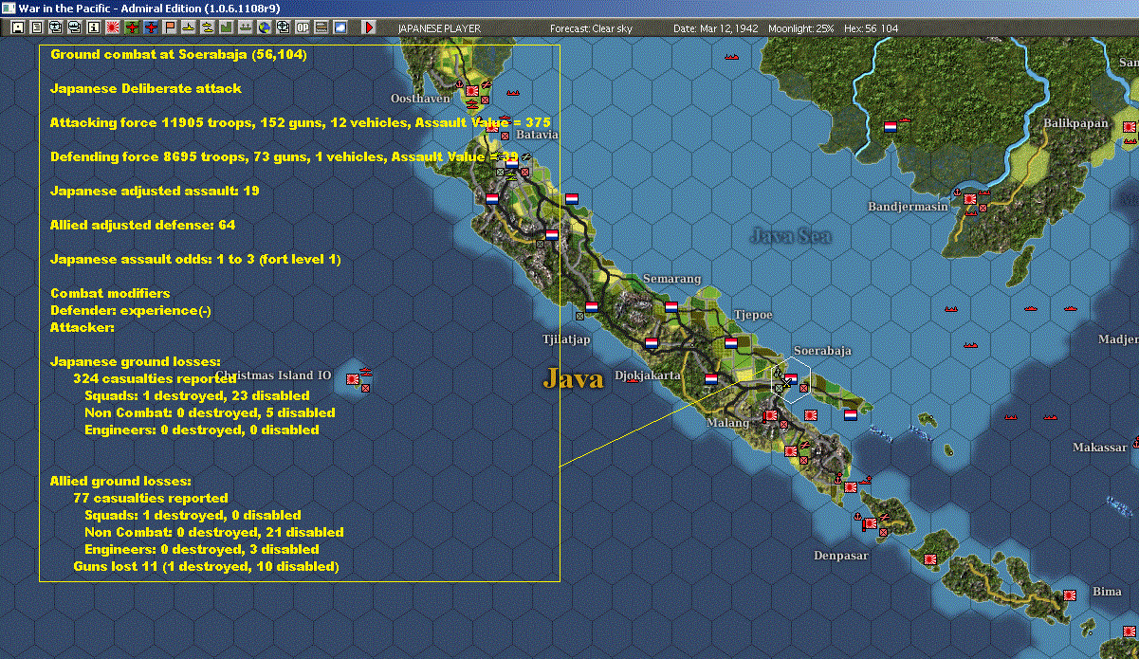Click 'Japanese assault odds: 1 to 3' line
The height and width of the screenshot is (659, 1139).
(194, 259)
